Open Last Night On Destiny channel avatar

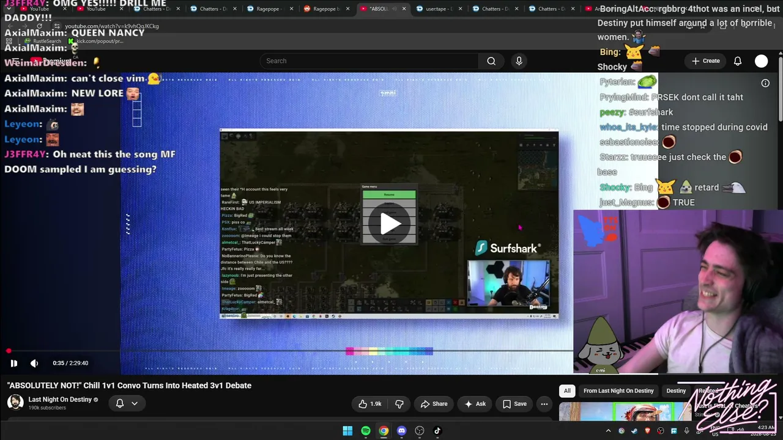point(15,403)
